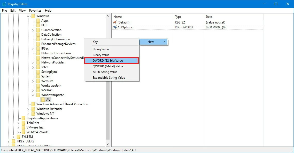294x153 pixels.
Task: Click the HKEY_USERS folder icon
Action: click(x=13, y=141)
